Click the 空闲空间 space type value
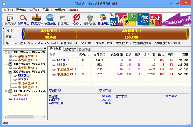 [x=105, y=91]
